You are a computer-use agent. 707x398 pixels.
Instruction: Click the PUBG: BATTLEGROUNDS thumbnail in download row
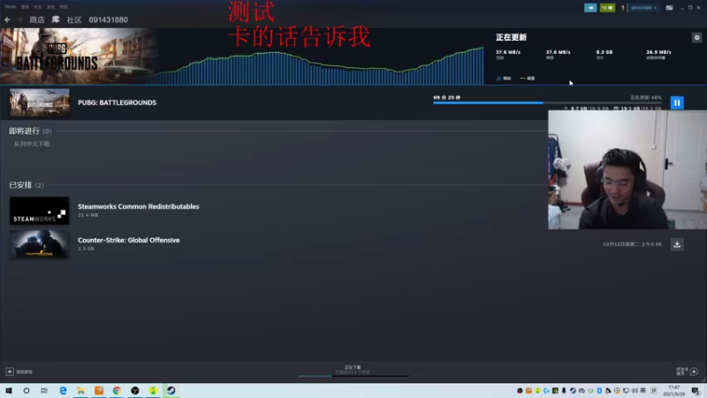[x=40, y=103]
